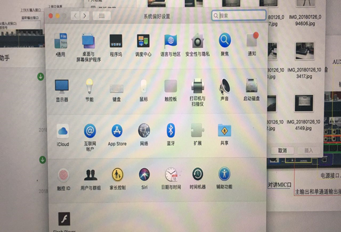The width and height of the screenshot is (341, 232).
Task: Click the show-all grid button
Action: pyautogui.click(x=102, y=15)
